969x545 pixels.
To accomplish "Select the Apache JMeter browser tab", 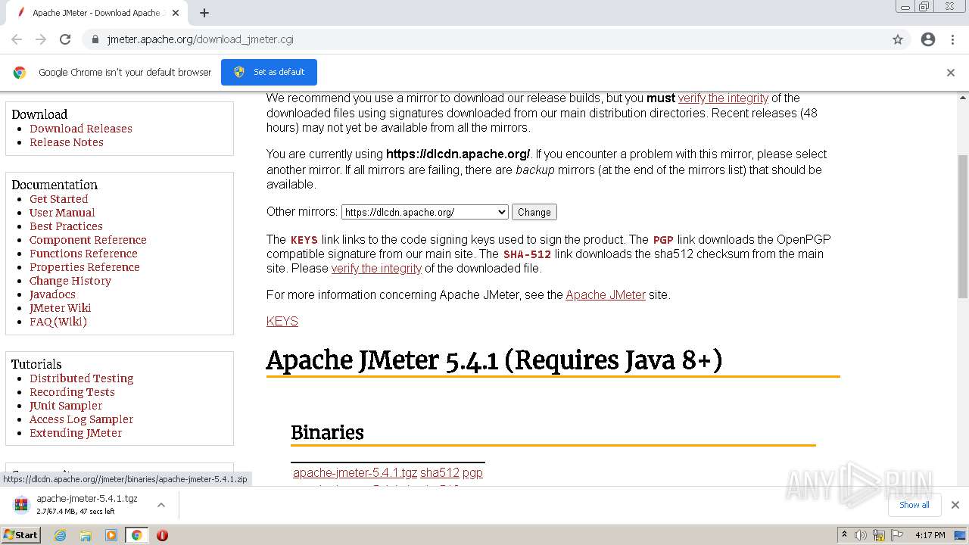I will [x=98, y=13].
